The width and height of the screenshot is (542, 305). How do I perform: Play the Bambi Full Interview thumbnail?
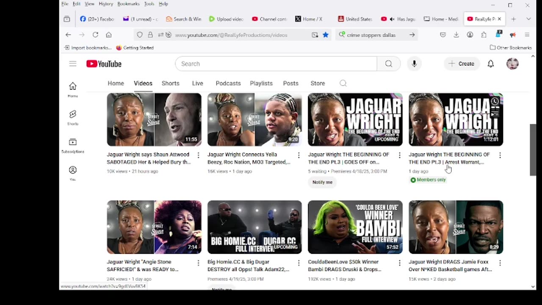click(355, 227)
